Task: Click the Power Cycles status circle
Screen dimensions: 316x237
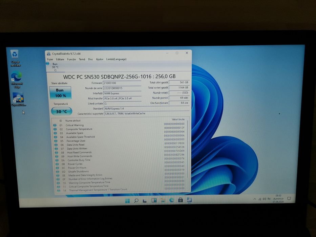Action: point(57,164)
